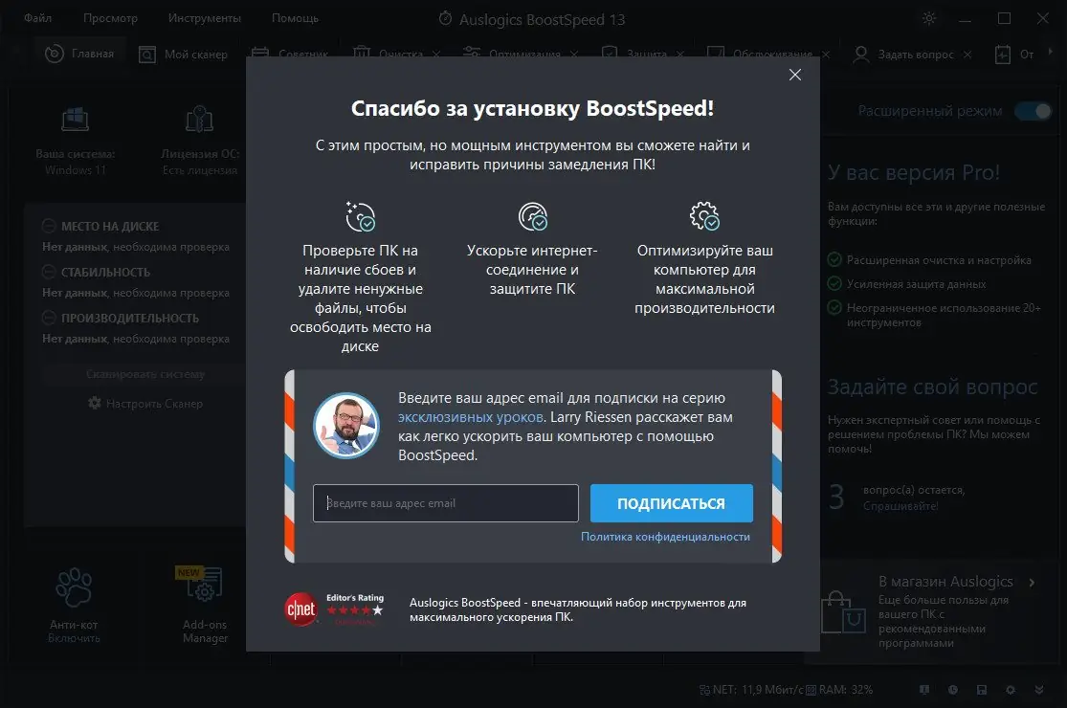Click the Задайте свой вопрос heading

[x=932, y=387]
